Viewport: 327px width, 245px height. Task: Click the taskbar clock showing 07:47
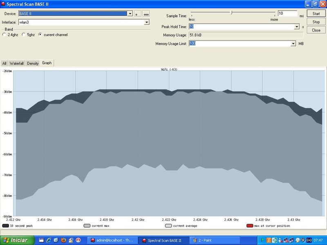coord(318,240)
